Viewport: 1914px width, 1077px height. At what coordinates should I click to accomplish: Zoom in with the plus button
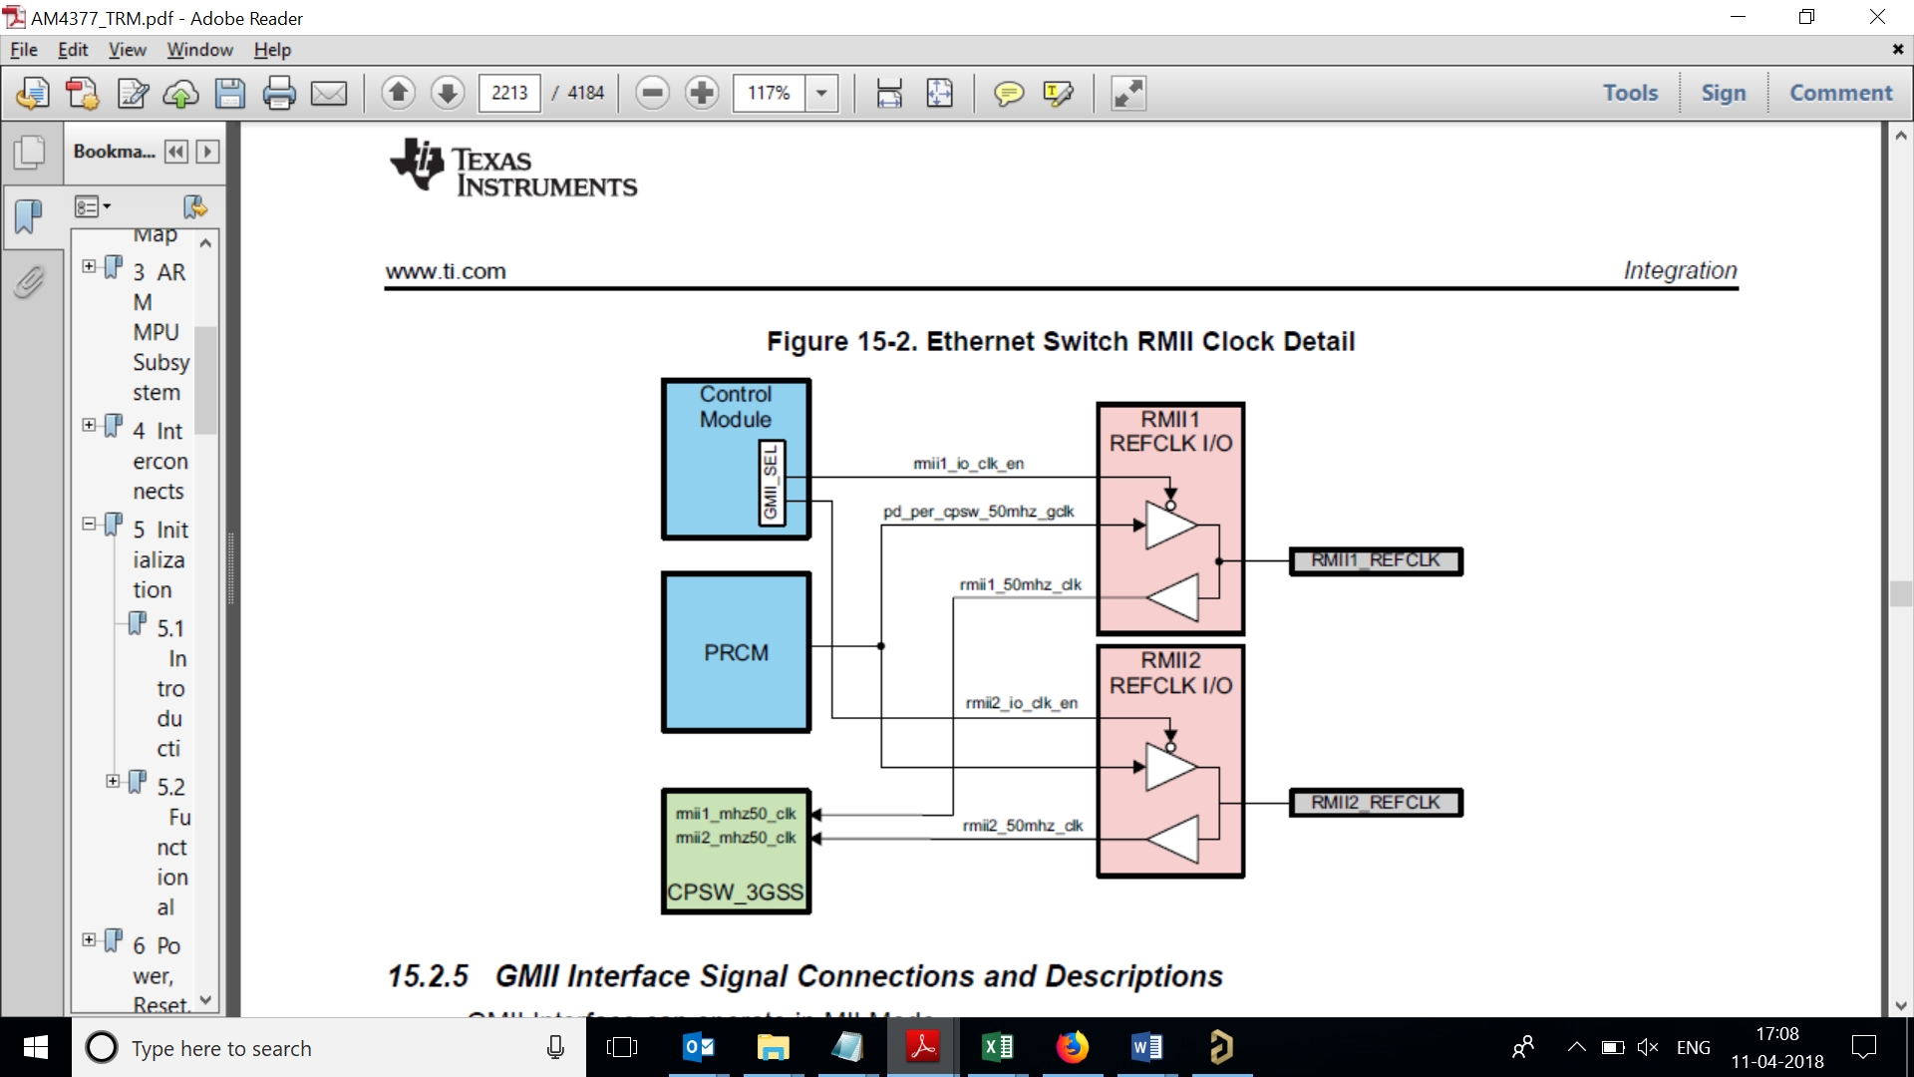tap(703, 93)
